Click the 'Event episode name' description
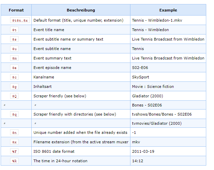This screenshot has width=214, height=170. (x=52, y=68)
